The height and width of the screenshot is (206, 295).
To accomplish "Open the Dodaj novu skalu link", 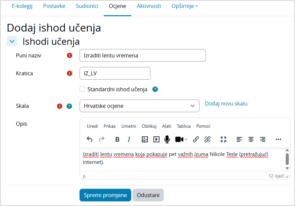I will (226, 103).
